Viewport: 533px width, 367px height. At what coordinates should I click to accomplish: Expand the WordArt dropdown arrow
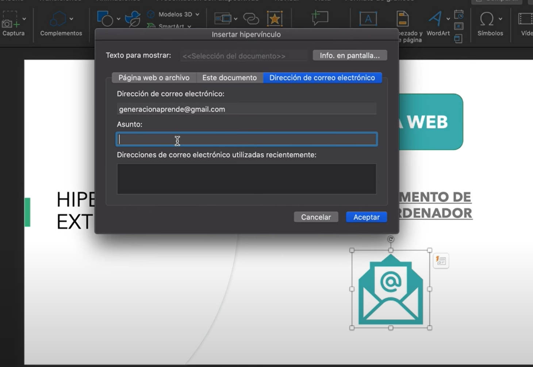tap(448, 19)
